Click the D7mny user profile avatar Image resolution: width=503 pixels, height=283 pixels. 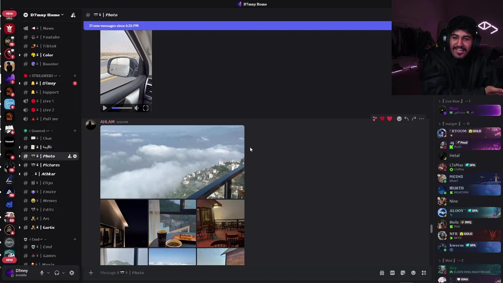pyautogui.click(x=9, y=272)
